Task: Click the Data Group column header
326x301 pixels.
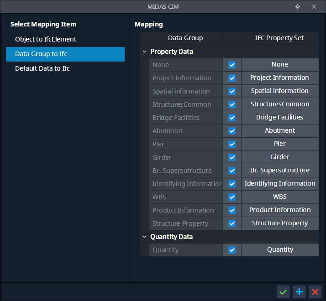Action: pyautogui.click(x=186, y=38)
